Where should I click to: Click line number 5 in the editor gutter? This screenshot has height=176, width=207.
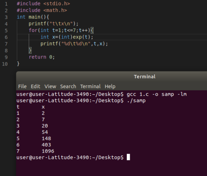(x=6, y=30)
